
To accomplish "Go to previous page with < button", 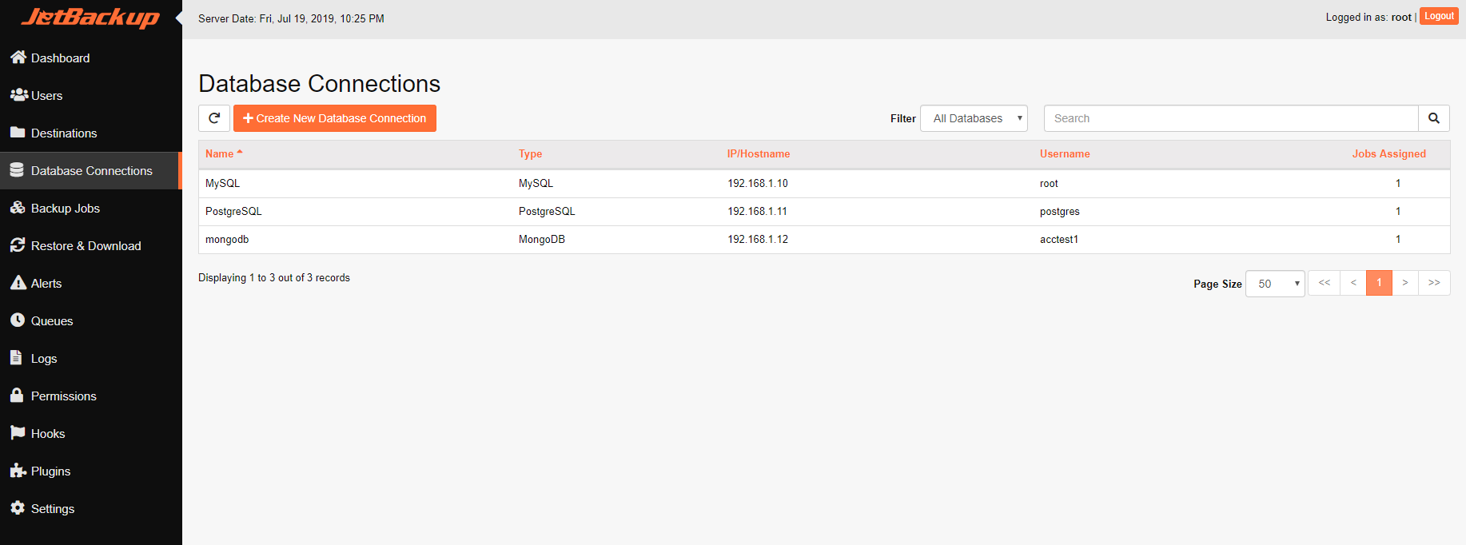I will pyautogui.click(x=1353, y=283).
